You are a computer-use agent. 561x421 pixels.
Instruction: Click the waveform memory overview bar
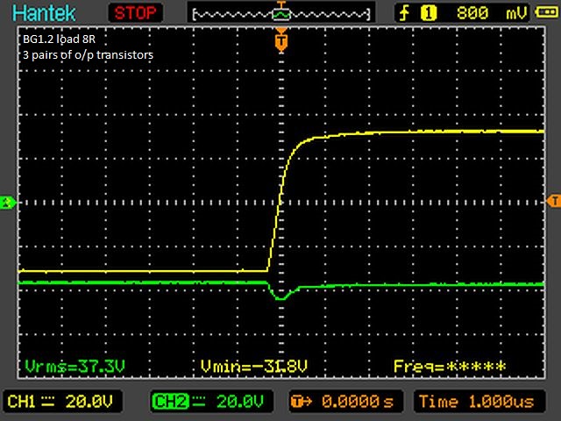coord(280,13)
